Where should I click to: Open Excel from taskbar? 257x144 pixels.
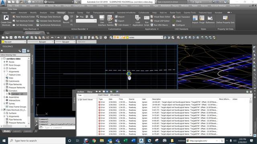[x=126, y=140]
